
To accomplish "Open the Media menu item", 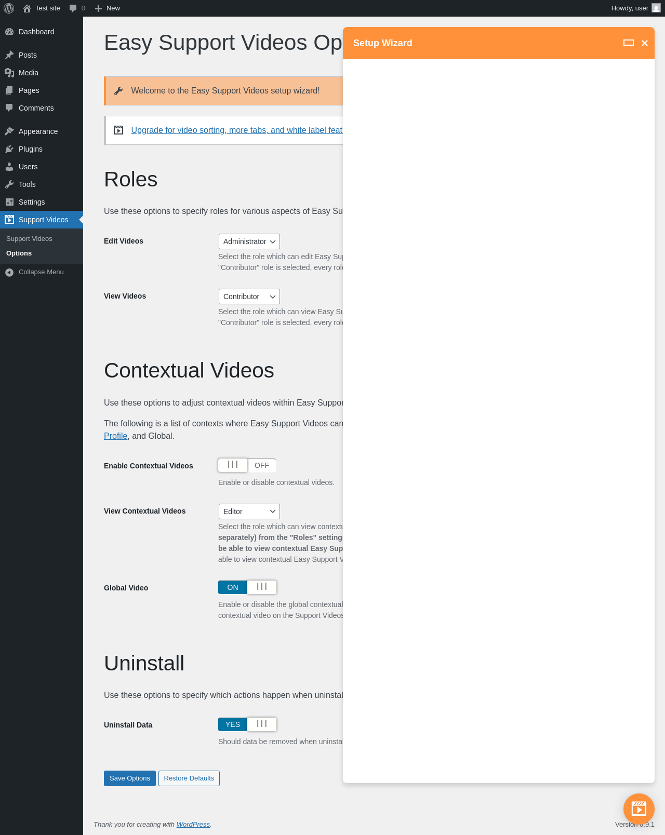I will pyautogui.click(x=42, y=73).
